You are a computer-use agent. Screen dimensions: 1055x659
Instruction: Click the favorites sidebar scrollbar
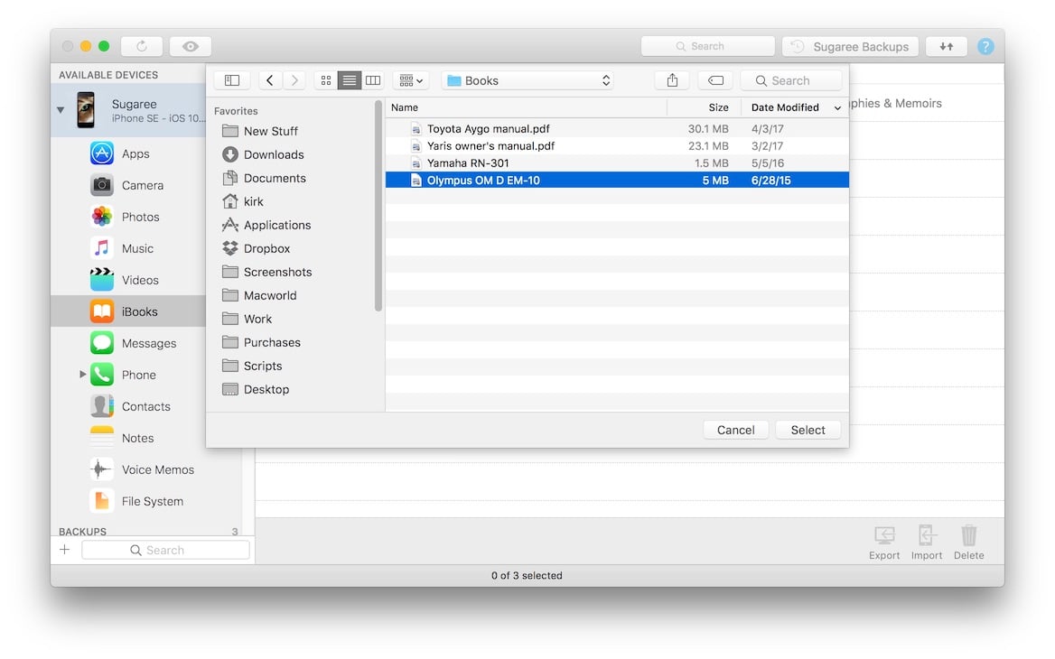(378, 206)
